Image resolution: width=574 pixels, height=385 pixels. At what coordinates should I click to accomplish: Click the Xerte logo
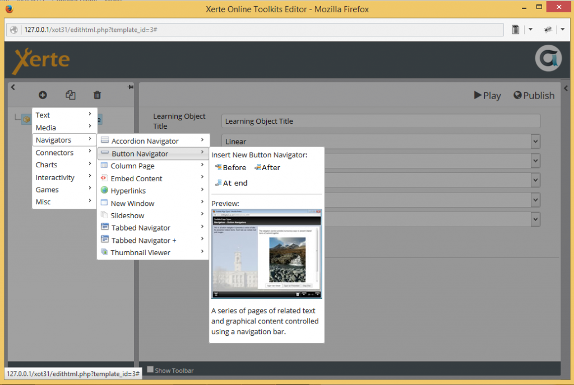[41, 60]
